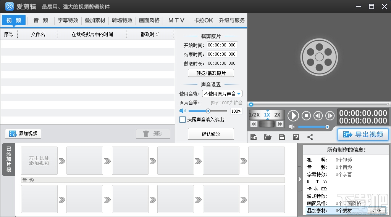Show details with the 详细 button

pos(376,211)
